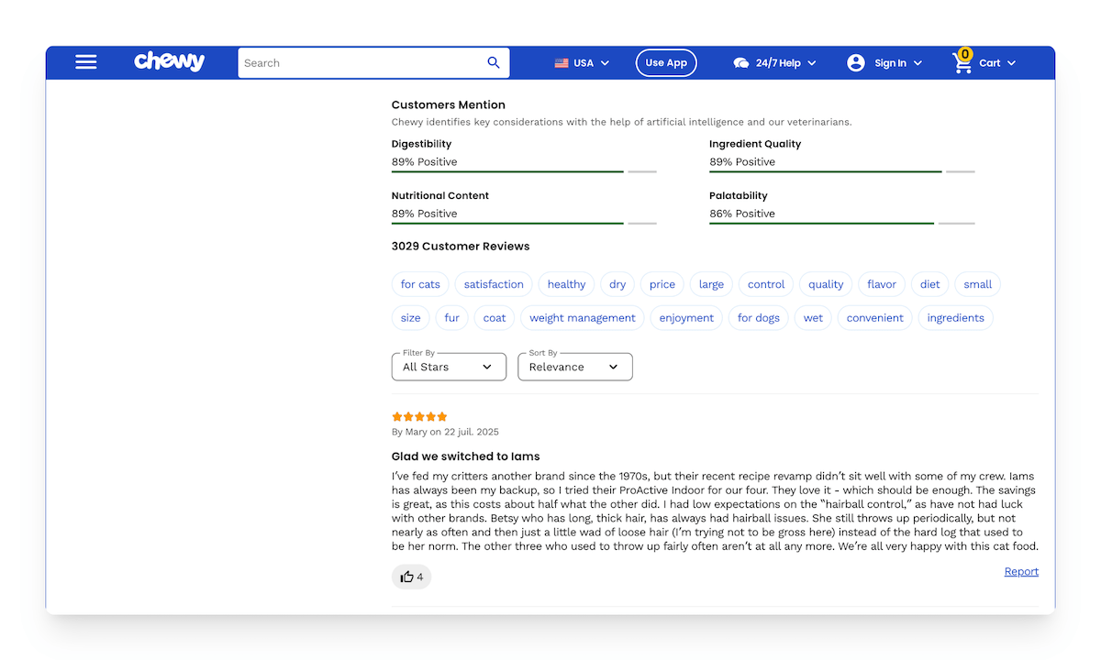Select the 'size' review tag

pyautogui.click(x=411, y=318)
